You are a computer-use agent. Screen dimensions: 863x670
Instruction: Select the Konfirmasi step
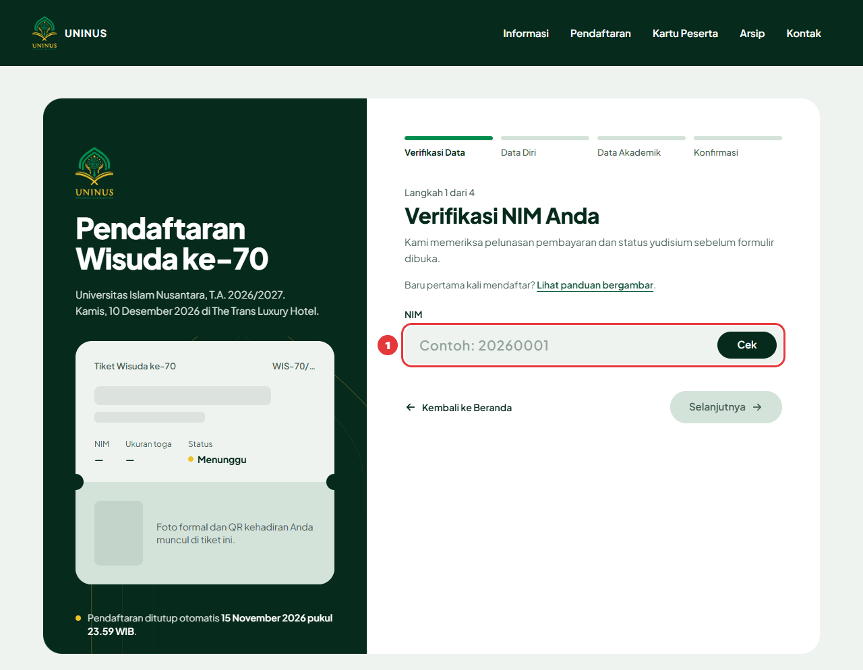pos(738,148)
